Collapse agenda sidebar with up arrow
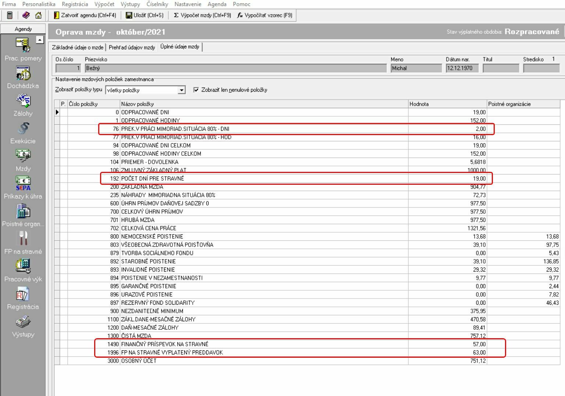The image size is (565, 396). (x=40, y=40)
